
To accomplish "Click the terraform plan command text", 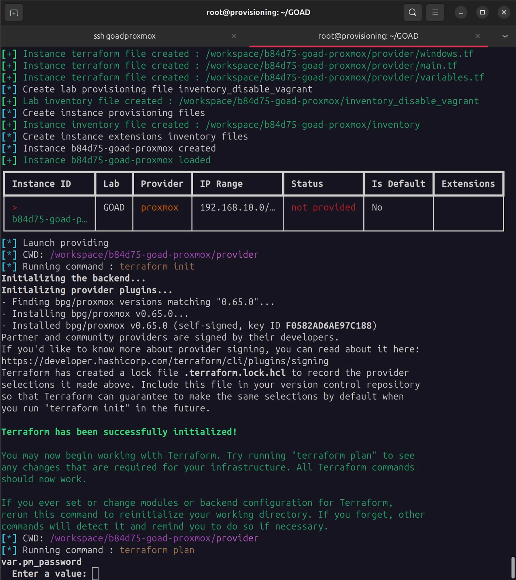I will 157,550.
